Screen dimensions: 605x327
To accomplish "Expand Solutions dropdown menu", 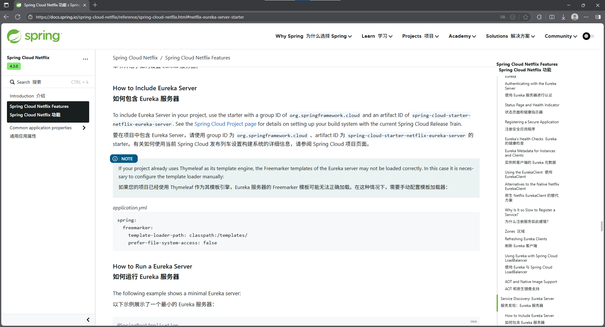I will [510, 36].
